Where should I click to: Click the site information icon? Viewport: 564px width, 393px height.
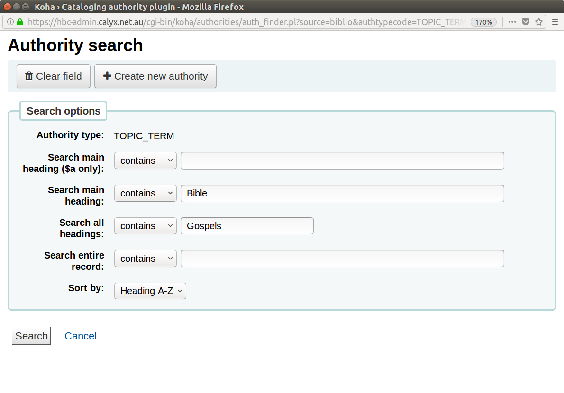point(10,22)
